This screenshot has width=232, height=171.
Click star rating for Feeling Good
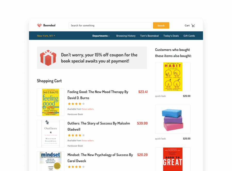click(76, 104)
